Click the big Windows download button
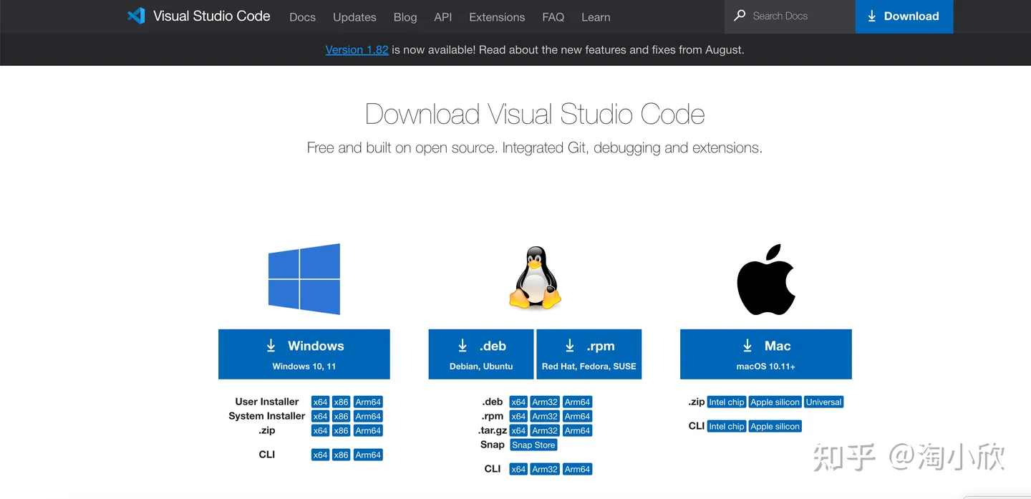 pos(304,354)
